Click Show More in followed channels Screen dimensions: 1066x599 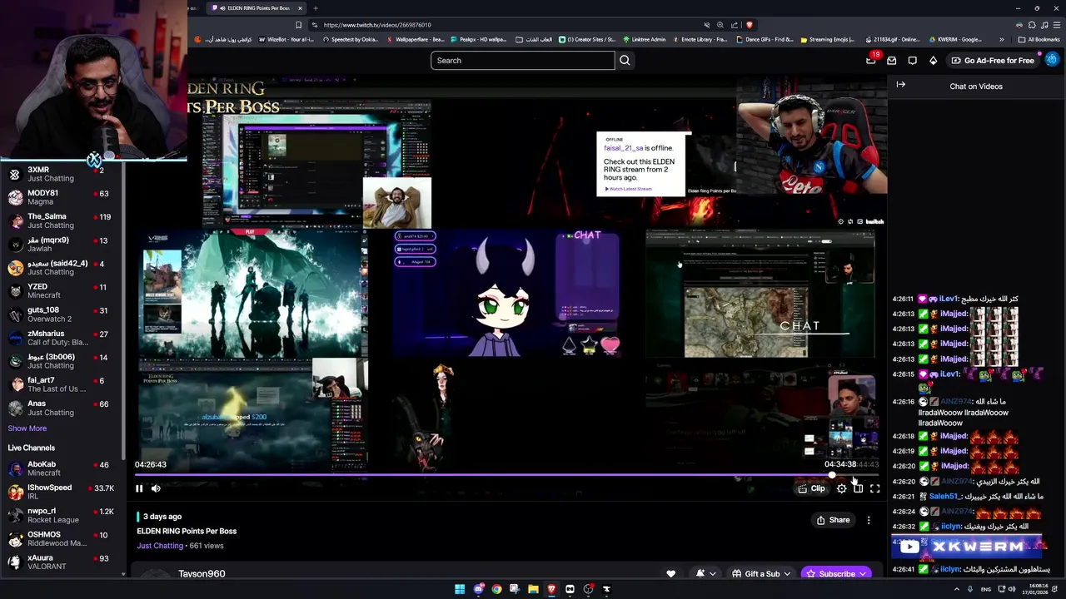27,428
